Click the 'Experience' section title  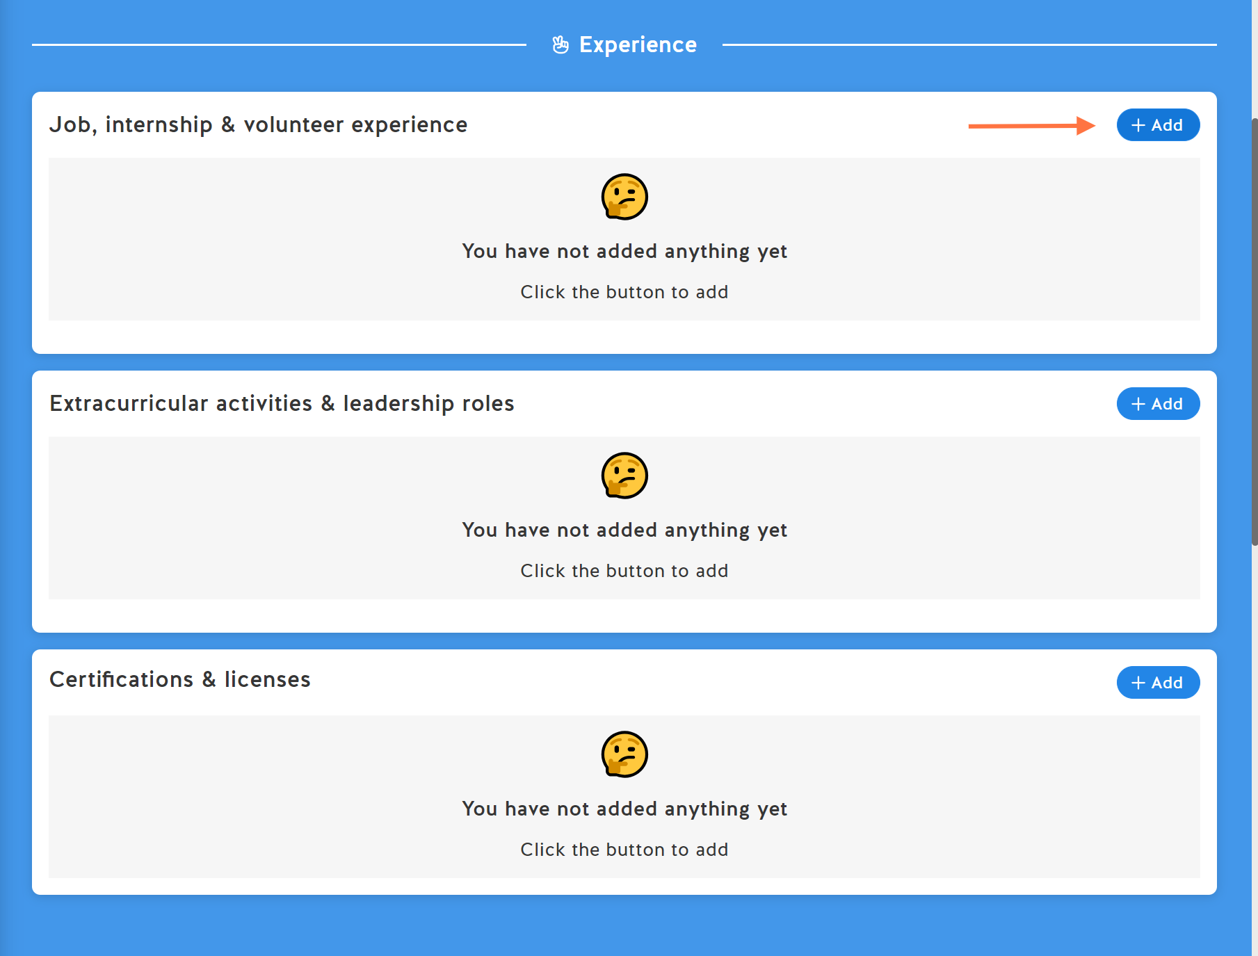pyautogui.click(x=638, y=44)
